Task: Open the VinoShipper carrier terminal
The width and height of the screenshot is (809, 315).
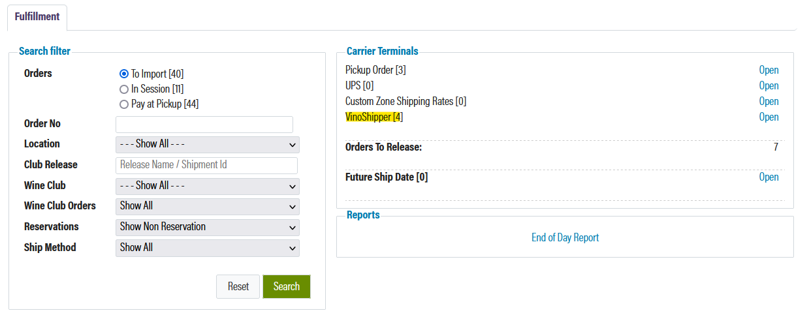Action: [769, 117]
